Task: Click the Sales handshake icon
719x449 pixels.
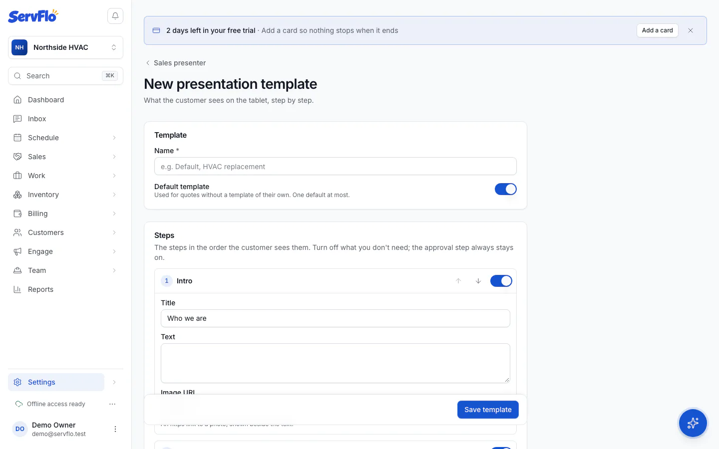Action: point(17,157)
